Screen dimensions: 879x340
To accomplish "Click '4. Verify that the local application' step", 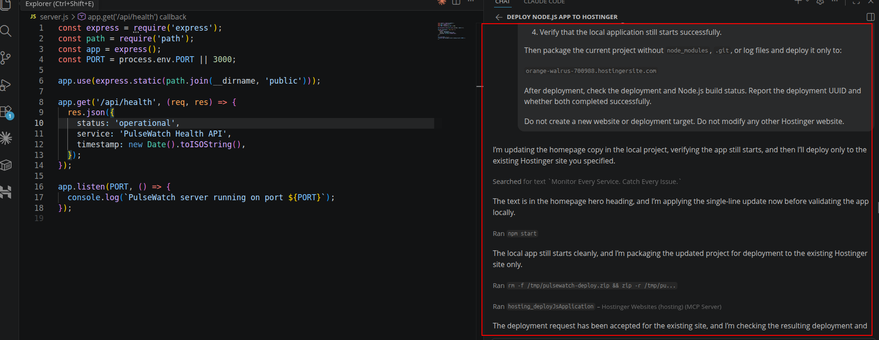I will pos(626,32).
